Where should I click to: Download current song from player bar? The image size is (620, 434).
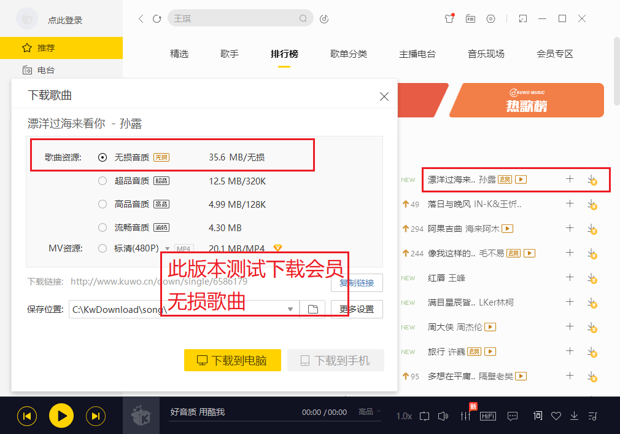tap(574, 416)
